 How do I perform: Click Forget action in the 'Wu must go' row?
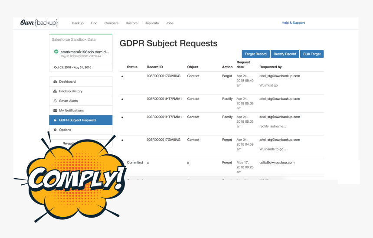(227, 76)
